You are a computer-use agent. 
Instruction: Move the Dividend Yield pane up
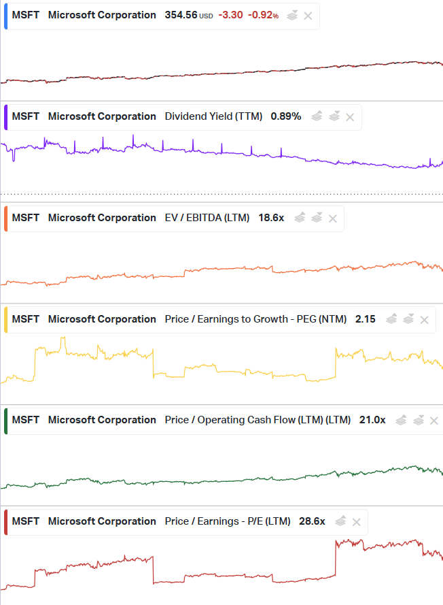317,116
